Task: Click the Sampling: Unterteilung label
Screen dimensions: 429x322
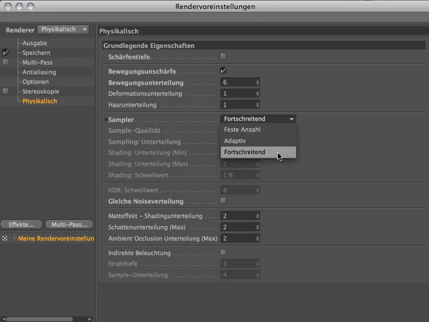Action: [x=144, y=142]
